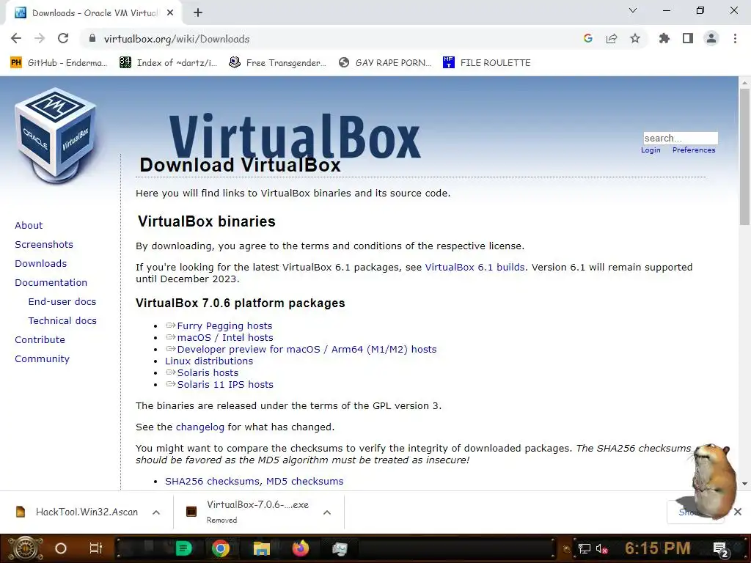Open Community in the sidebar
The image size is (751, 563).
click(x=42, y=359)
